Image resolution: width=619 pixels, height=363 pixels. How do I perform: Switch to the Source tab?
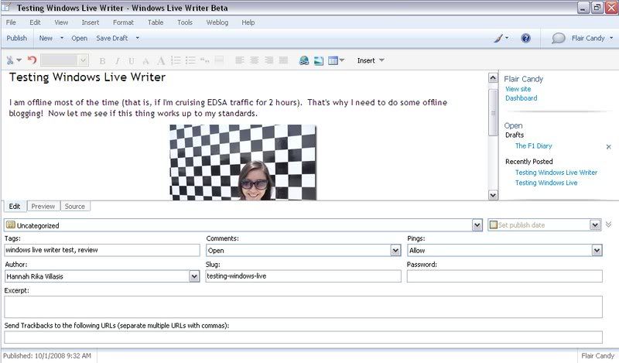74,206
